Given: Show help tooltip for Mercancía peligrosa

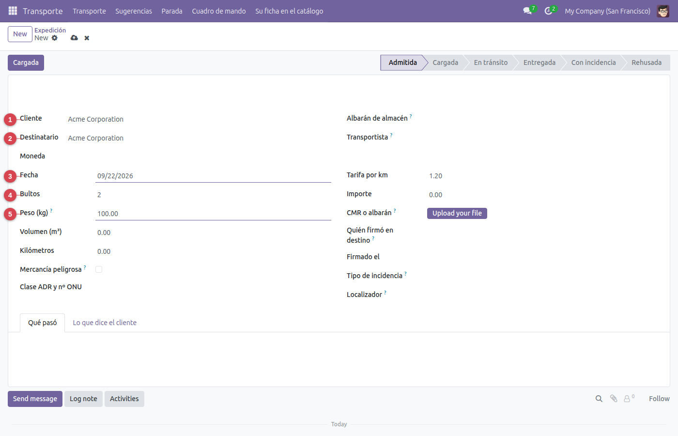Looking at the screenshot, I should (85, 267).
